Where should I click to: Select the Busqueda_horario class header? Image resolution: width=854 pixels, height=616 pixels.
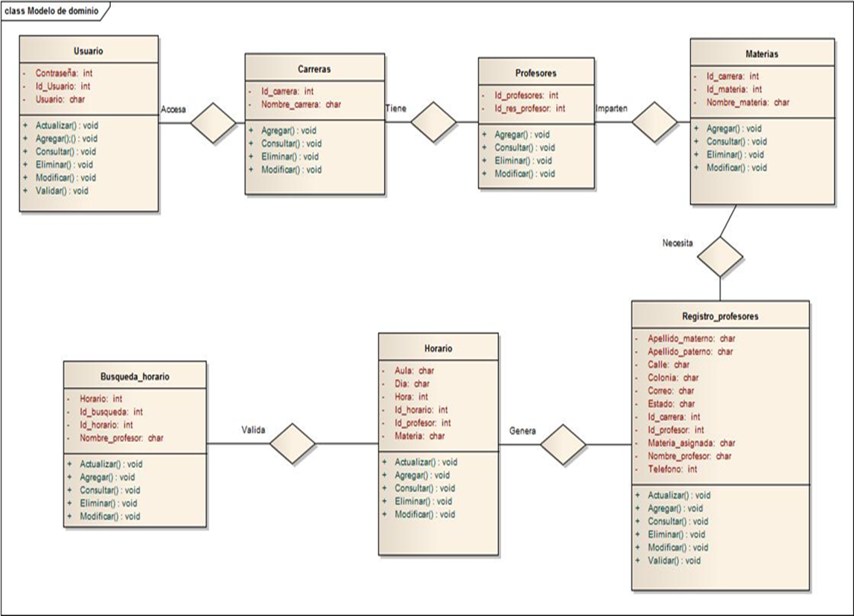point(135,377)
